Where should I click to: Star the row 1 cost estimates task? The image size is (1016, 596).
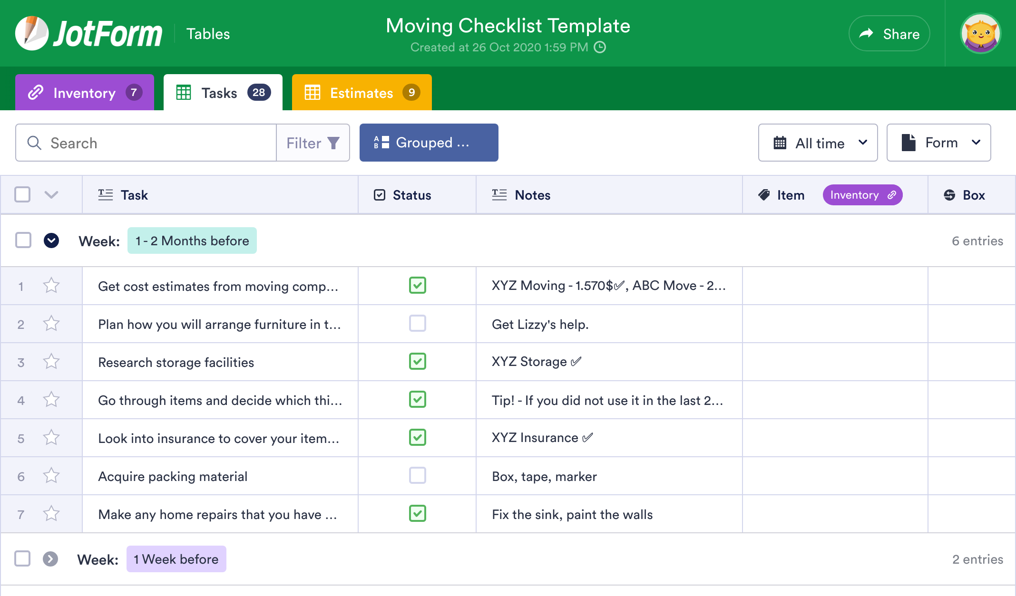point(51,286)
